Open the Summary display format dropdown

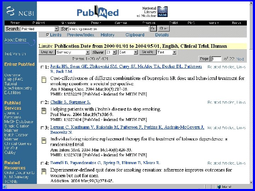(x=73, y=52)
